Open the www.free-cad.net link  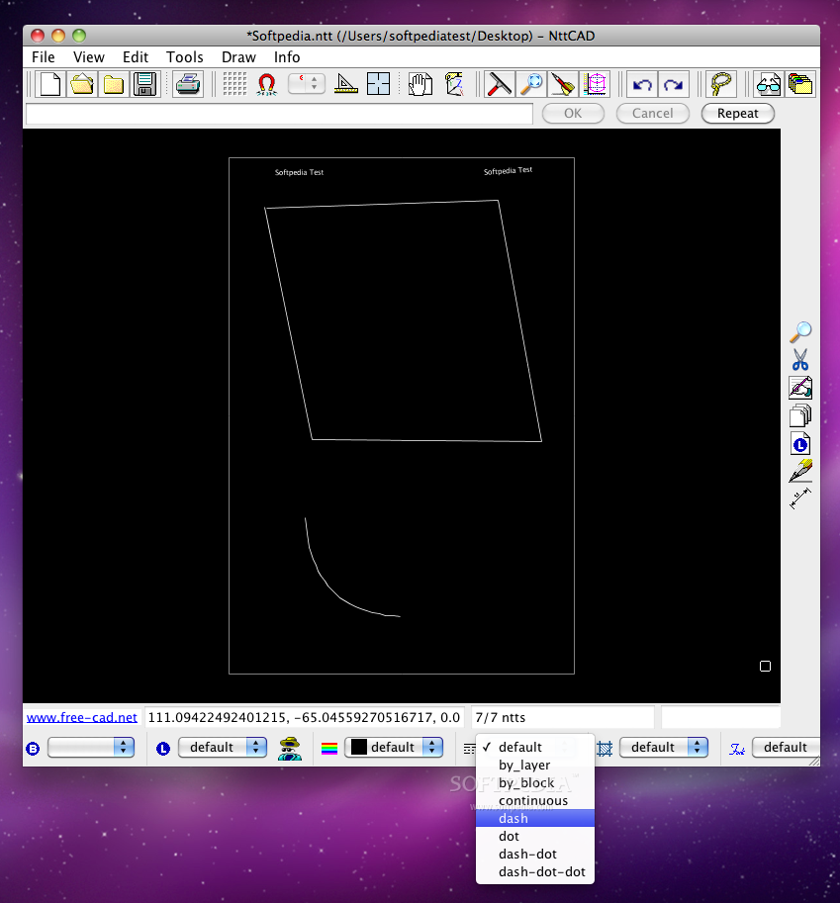tap(82, 718)
